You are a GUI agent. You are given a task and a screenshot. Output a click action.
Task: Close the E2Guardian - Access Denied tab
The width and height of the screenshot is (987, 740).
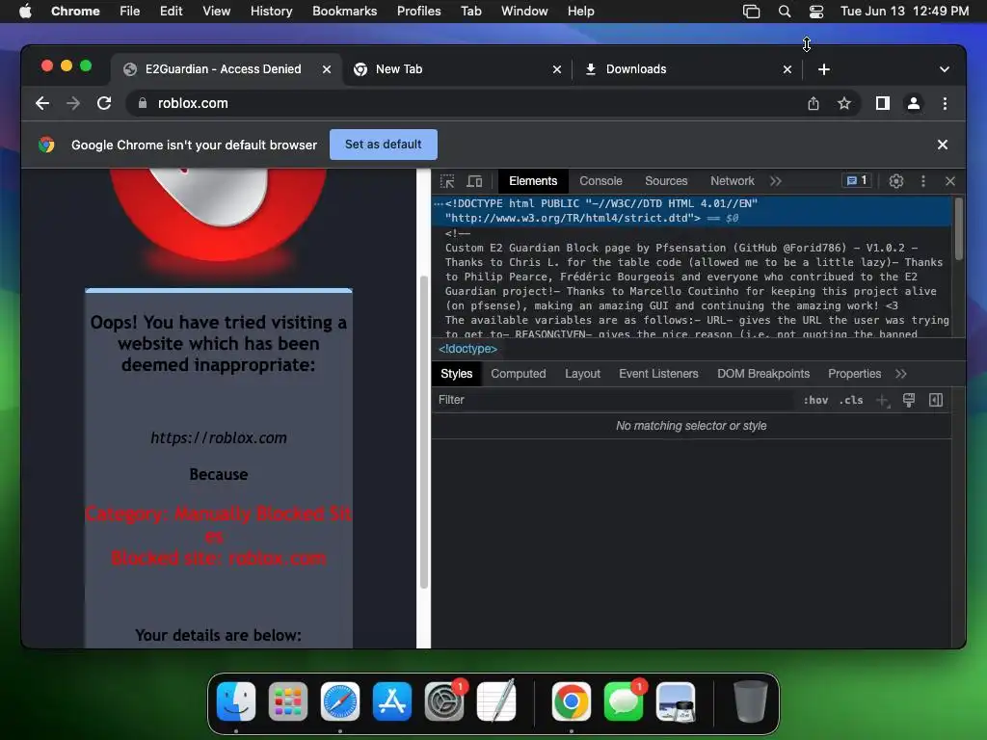[x=327, y=69]
